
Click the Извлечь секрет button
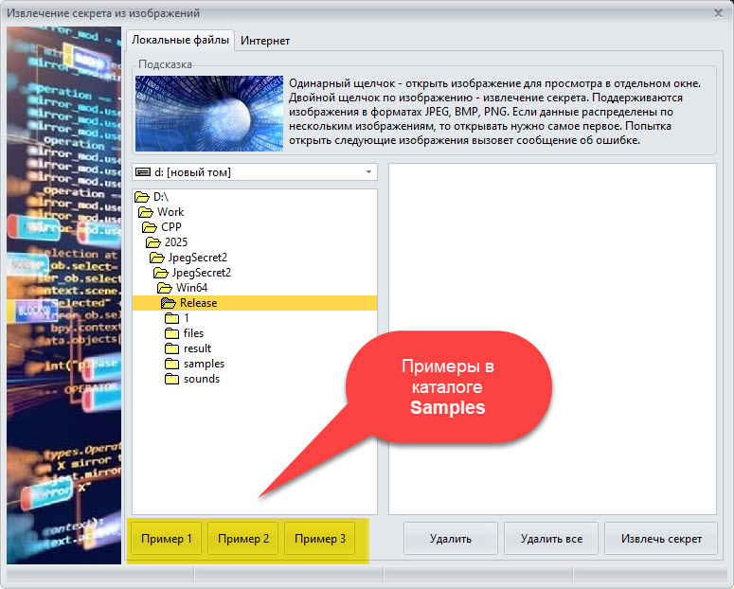[662, 539]
